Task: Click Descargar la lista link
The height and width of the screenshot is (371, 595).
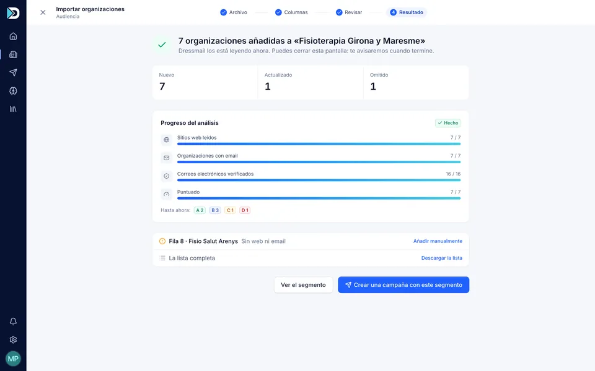Action: 442,258
